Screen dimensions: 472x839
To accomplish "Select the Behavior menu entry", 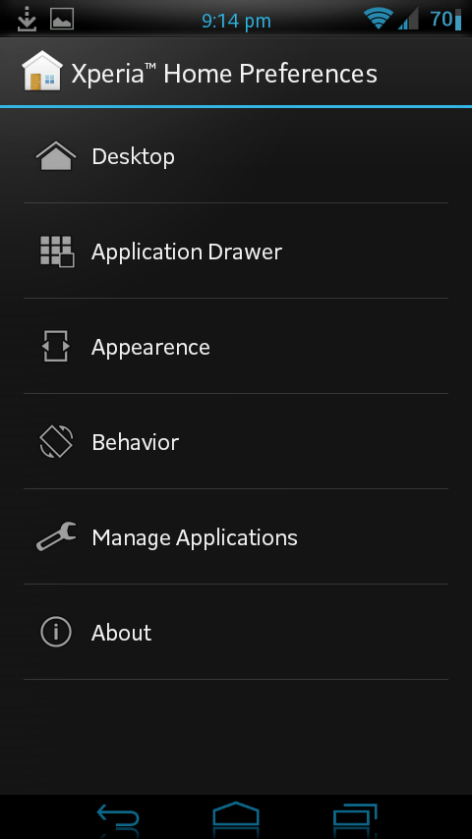I will click(x=236, y=441).
